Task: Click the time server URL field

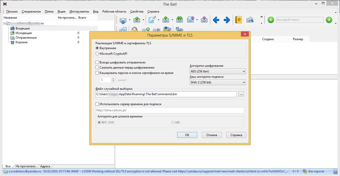Action: pos(169,111)
